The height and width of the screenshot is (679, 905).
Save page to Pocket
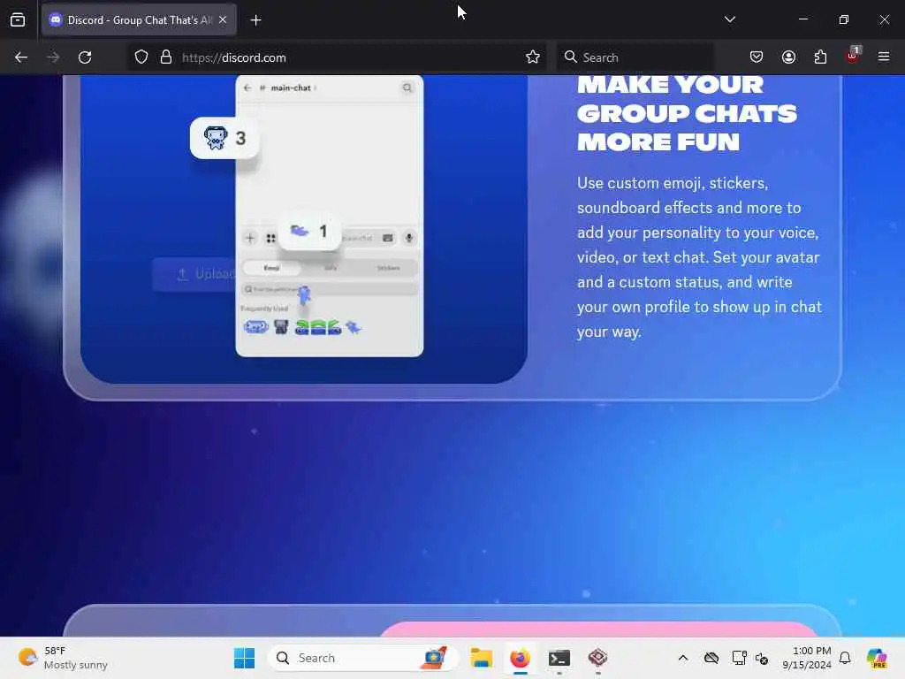click(x=757, y=57)
